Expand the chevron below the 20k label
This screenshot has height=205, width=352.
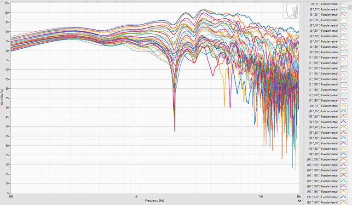pyautogui.click(x=300, y=201)
